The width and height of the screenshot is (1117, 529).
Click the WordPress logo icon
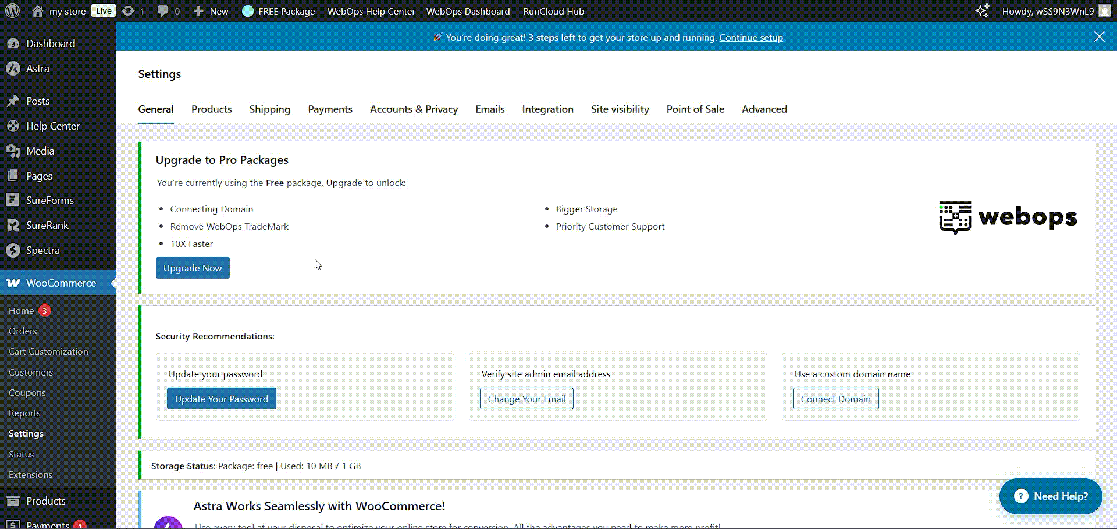click(x=12, y=11)
